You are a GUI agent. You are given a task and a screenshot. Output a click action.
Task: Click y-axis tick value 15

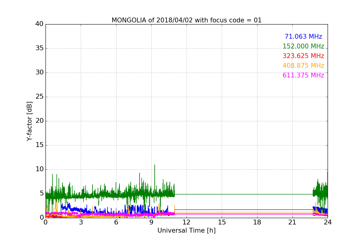point(39,145)
